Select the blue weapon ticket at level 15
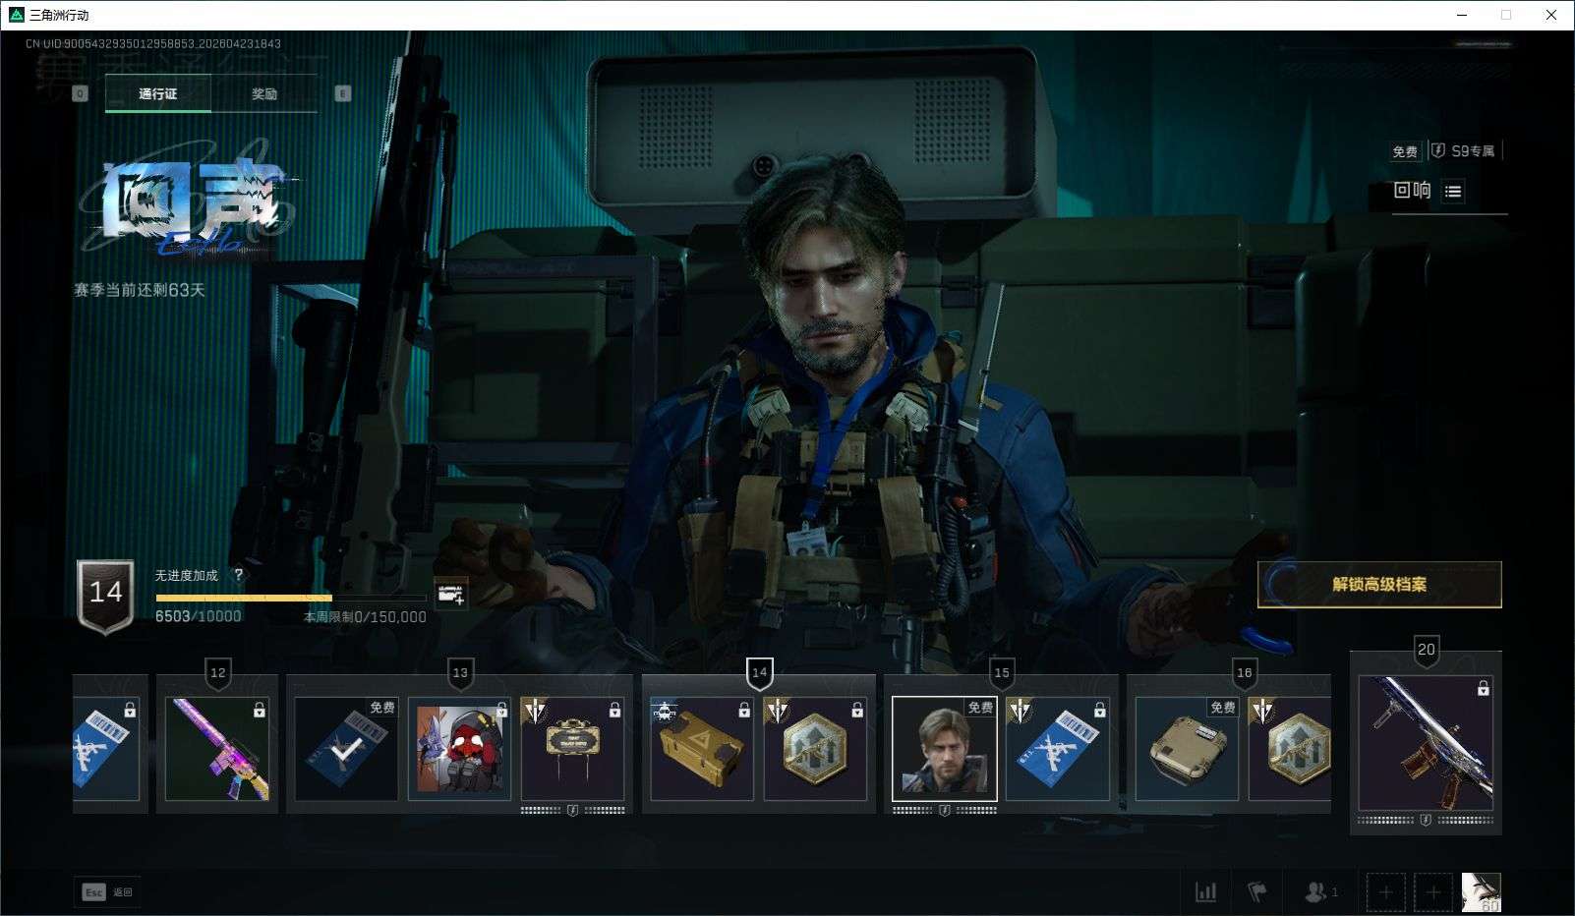This screenshot has width=1575, height=916. pyautogui.click(x=1058, y=749)
